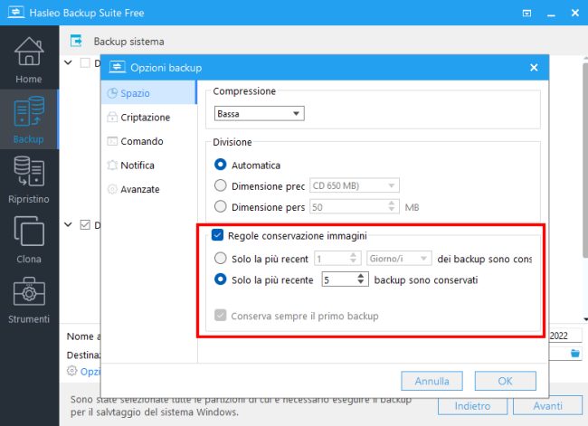Click the stepper arrows of the 5 backups field
Image resolution: width=588 pixels, height=426 pixels.
[361, 279]
